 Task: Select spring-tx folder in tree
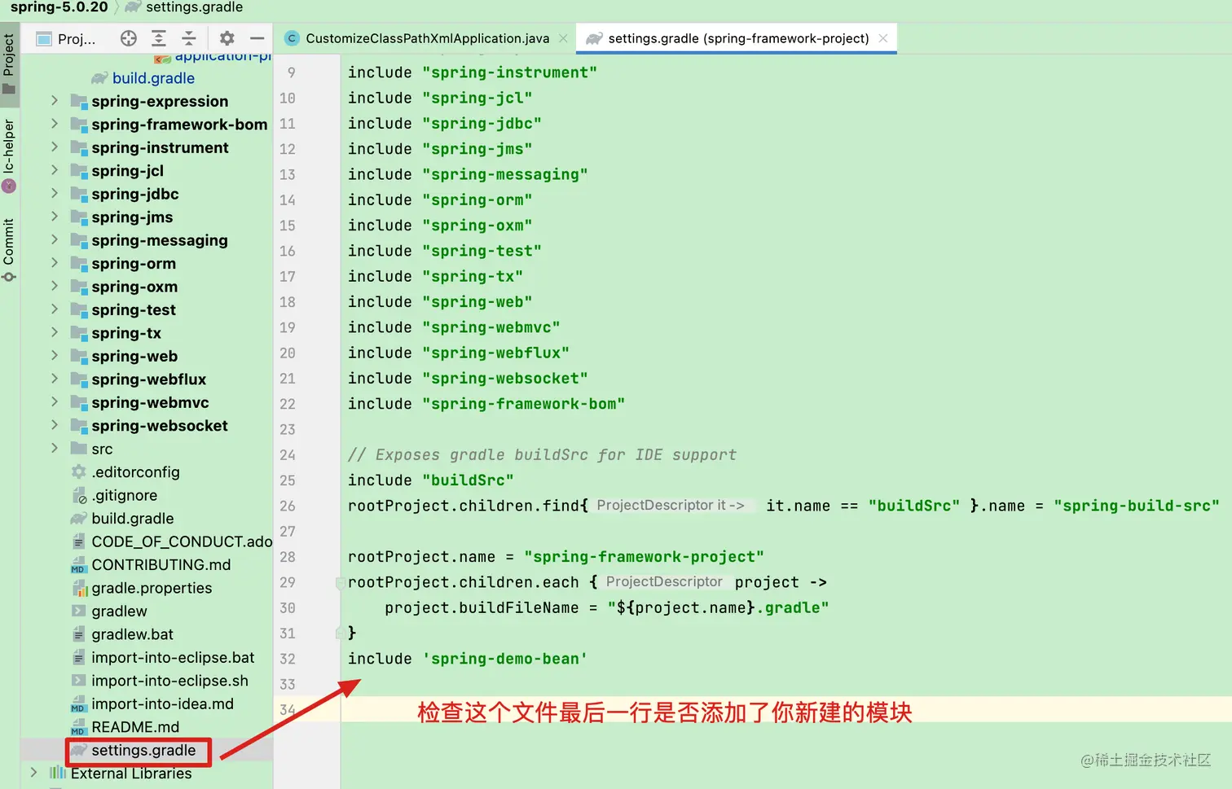click(x=126, y=333)
